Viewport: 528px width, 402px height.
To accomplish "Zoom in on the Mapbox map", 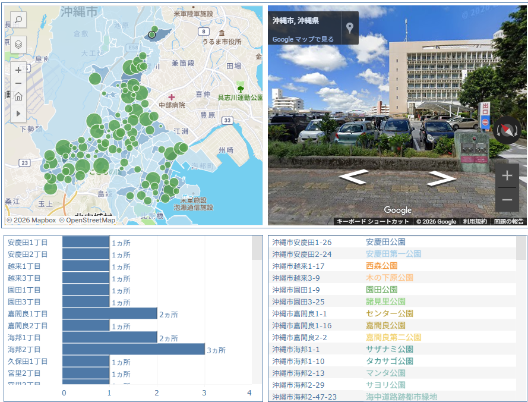I will pos(18,70).
